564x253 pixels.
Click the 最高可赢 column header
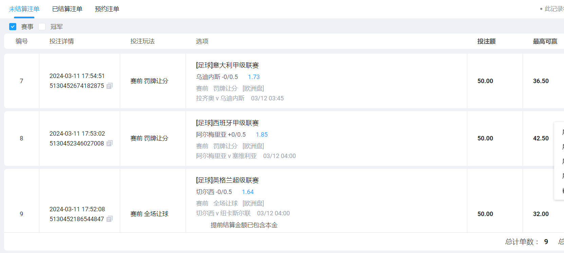pos(545,41)
